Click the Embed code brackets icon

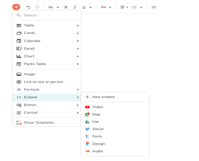click(x=19, y=97)
